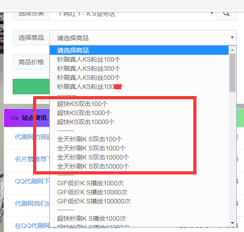
Task: Click the cloud icon beside 站点资讯
Action: tap(14, 118)
